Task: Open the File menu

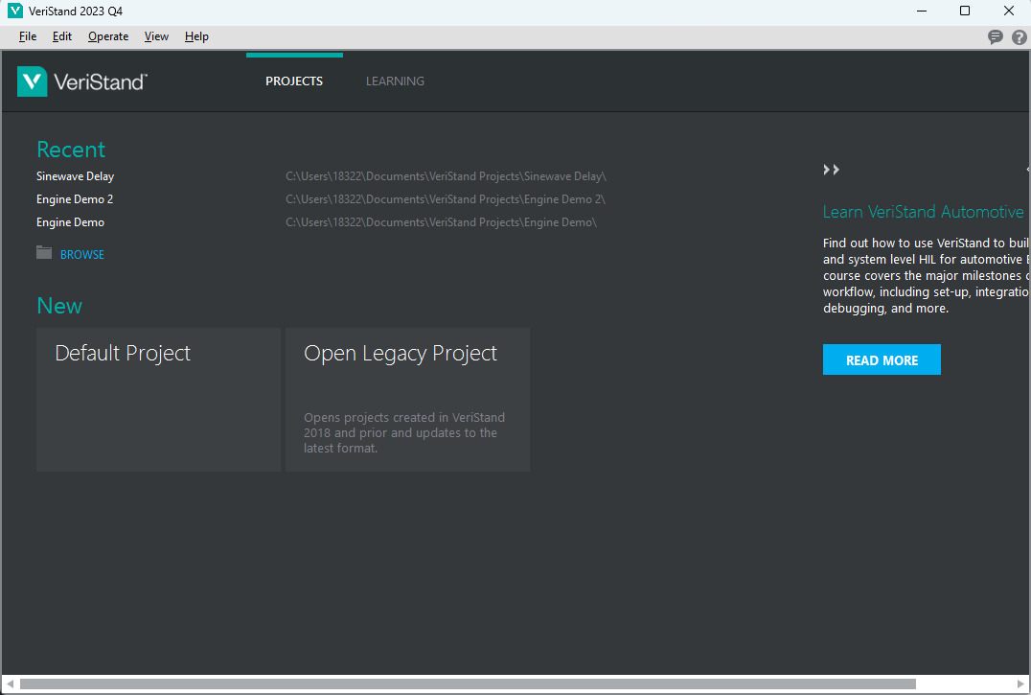Action: point(28,36)
